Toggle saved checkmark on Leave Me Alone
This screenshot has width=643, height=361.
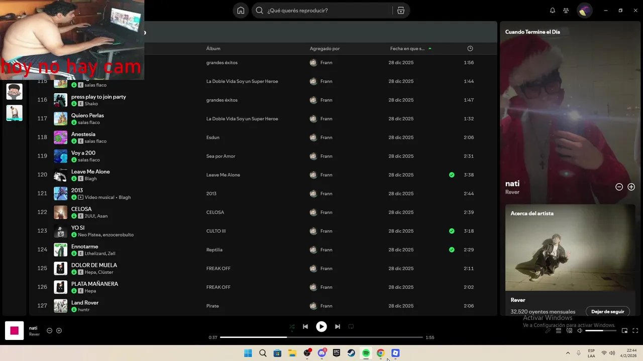click(452, 175)
